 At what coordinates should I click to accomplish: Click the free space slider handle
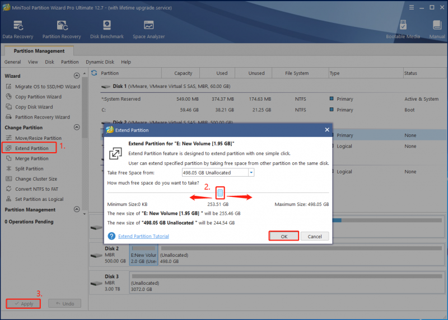(x=220, y=192)
